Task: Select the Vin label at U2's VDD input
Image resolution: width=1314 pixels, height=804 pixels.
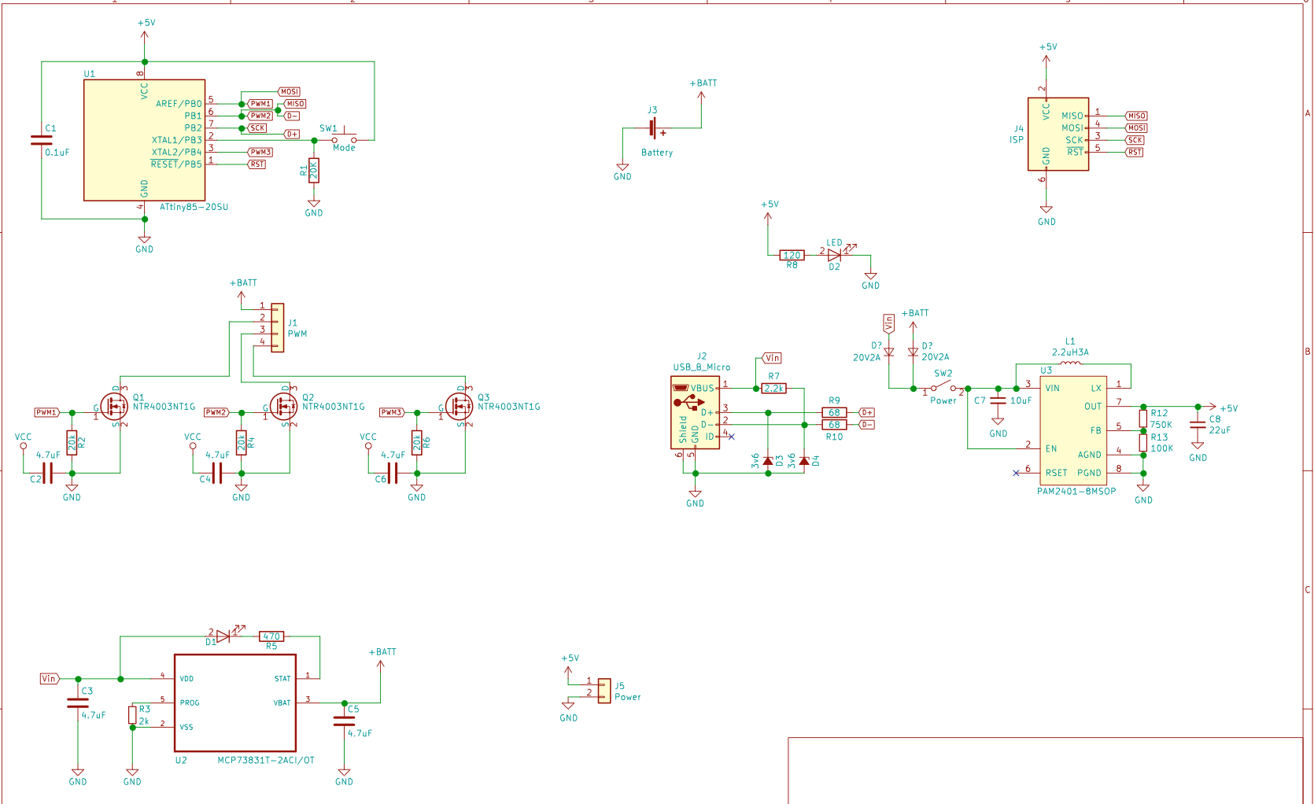Action: (50, 678)
